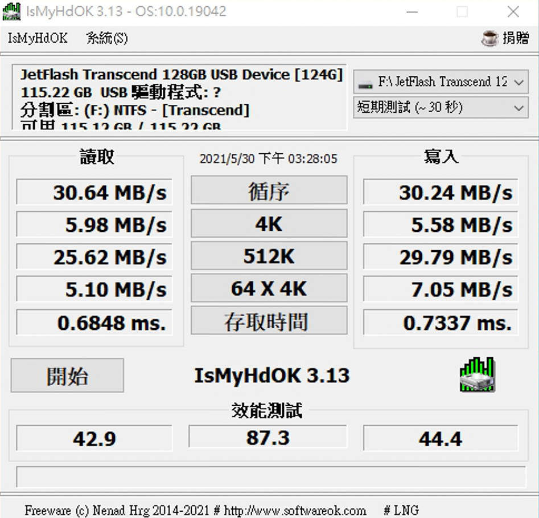Screen dimensions: 539x518
Task: Open the 捐贈 donate menu item
Action: tap(515, 38)
